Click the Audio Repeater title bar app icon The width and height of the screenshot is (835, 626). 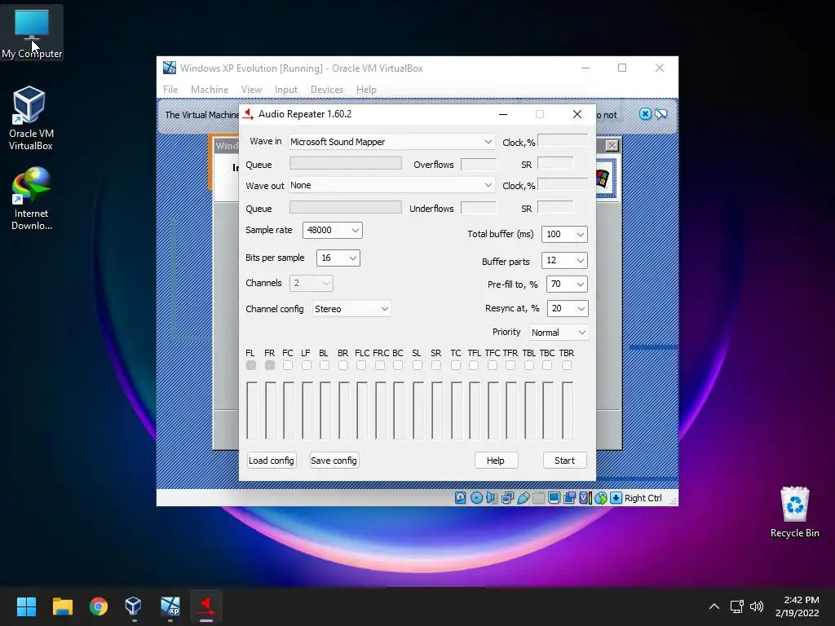point(248,114)
